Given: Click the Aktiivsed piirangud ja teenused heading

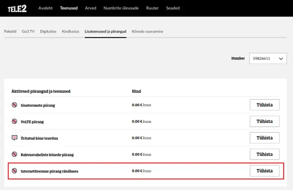Looking at the screenshot, I should (x=41, y=91).
